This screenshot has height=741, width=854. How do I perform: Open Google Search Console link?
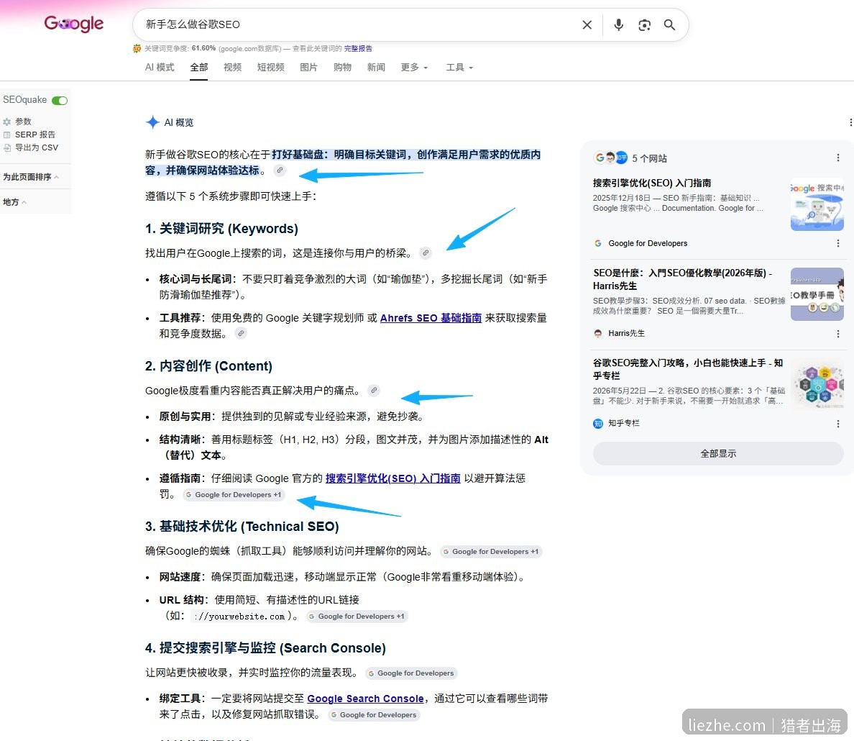click(365, 699)
